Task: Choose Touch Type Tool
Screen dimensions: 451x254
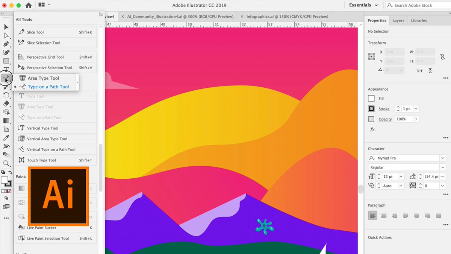Action: pos(56,160)
